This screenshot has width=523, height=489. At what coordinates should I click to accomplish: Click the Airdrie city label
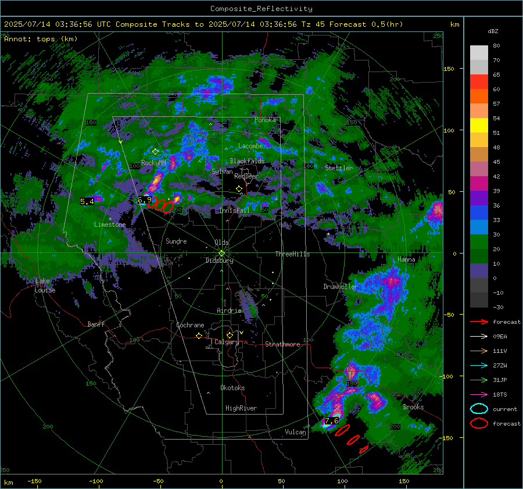[x=229, y=310]
